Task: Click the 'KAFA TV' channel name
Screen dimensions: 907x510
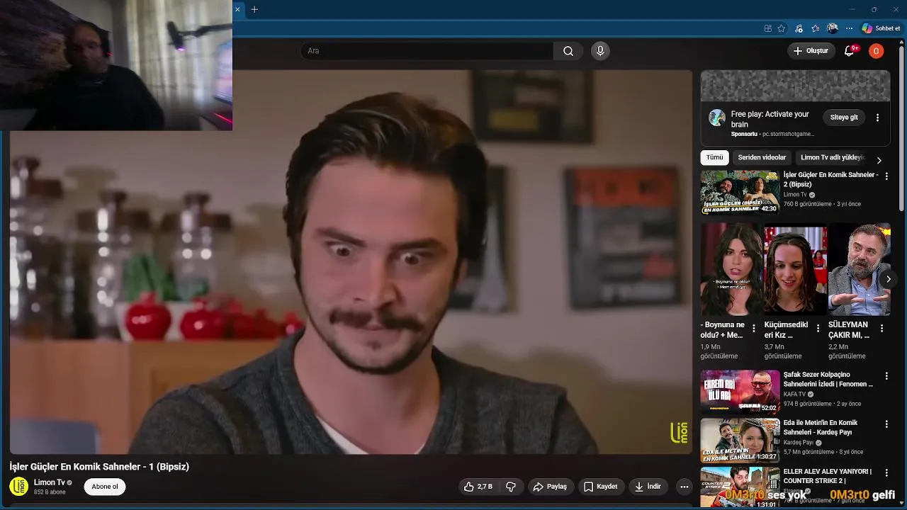Action: pos(794,394)
